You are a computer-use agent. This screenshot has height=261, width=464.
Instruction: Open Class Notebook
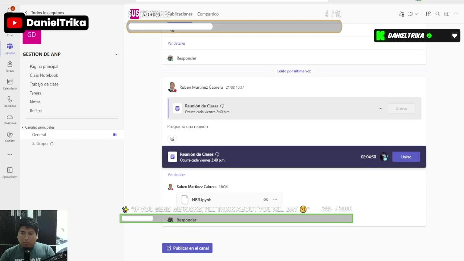click(44, 75)
